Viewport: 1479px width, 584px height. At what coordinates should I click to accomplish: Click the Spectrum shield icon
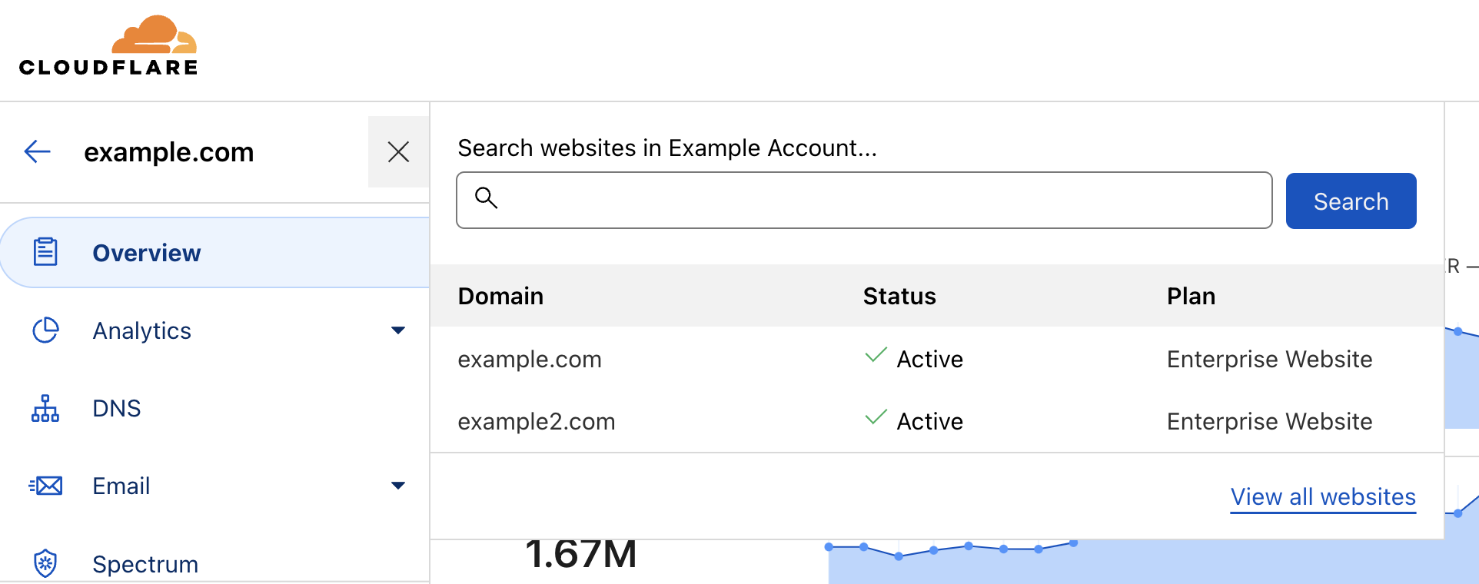pyautogui.click(x=45, y=563)
